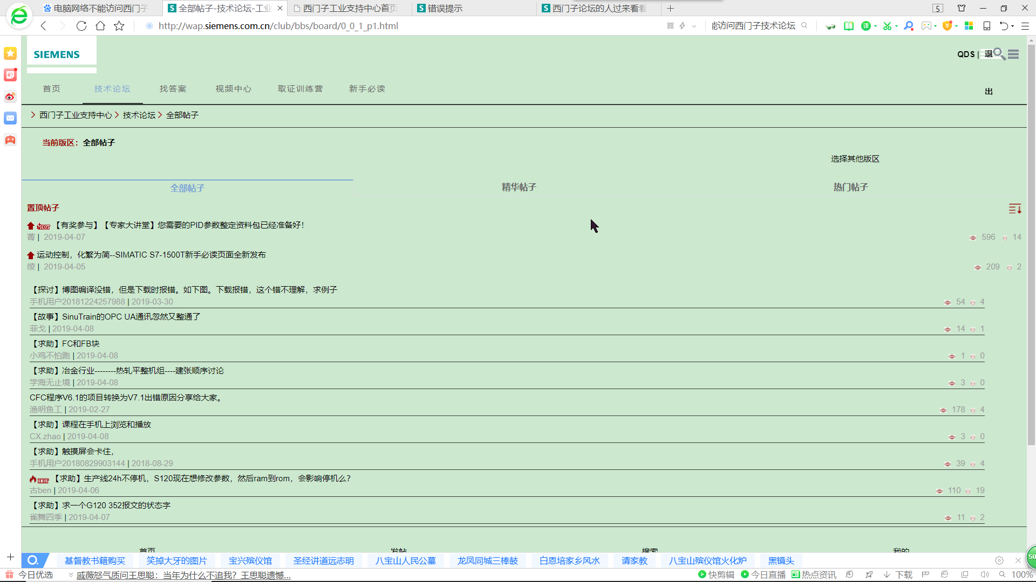
Task: Click the page zoom 100% control
Action: click(x=1021, y=575)
